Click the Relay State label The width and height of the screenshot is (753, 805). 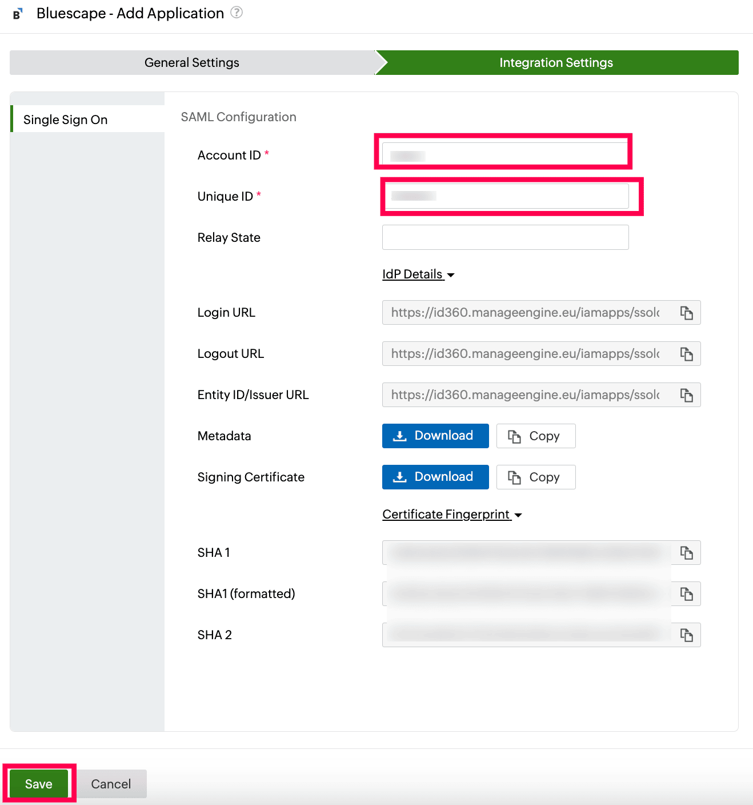(229, 238)
